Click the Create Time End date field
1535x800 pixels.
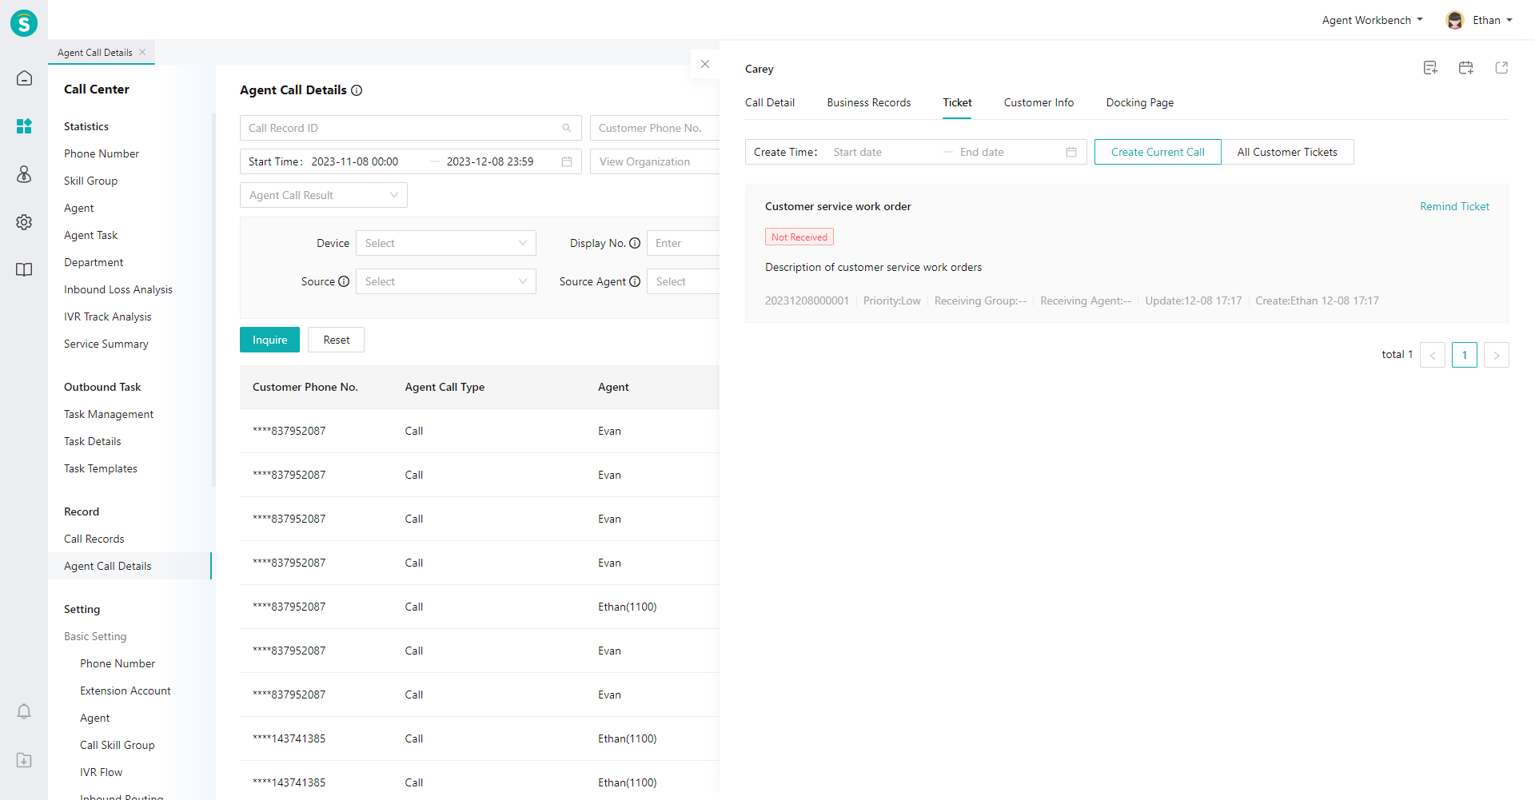[1007, 152]
